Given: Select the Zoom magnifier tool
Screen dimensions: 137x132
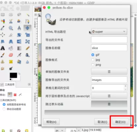Looking at the screenshot, I should click(x=11, y=28).
